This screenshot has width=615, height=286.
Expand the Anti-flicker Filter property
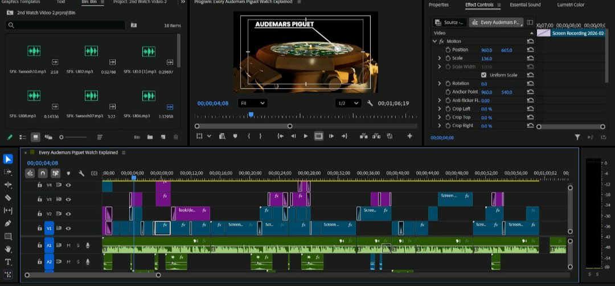pos(440,100)
